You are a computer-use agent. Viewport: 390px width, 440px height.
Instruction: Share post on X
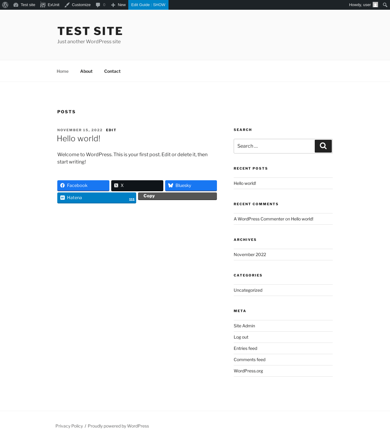point(137,185)
